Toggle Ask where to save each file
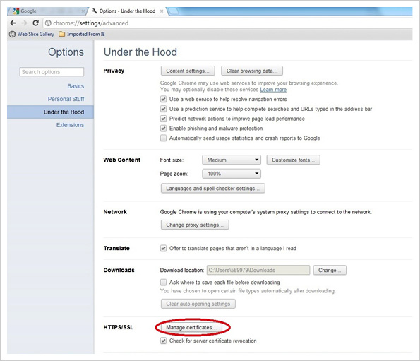Viewport: 420px width, 361px height. click(163, 282)
